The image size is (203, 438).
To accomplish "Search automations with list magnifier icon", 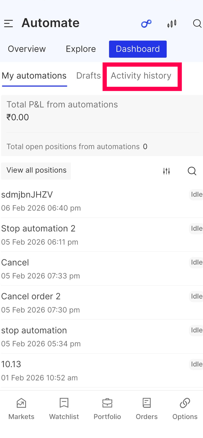I will click(192, 171).
